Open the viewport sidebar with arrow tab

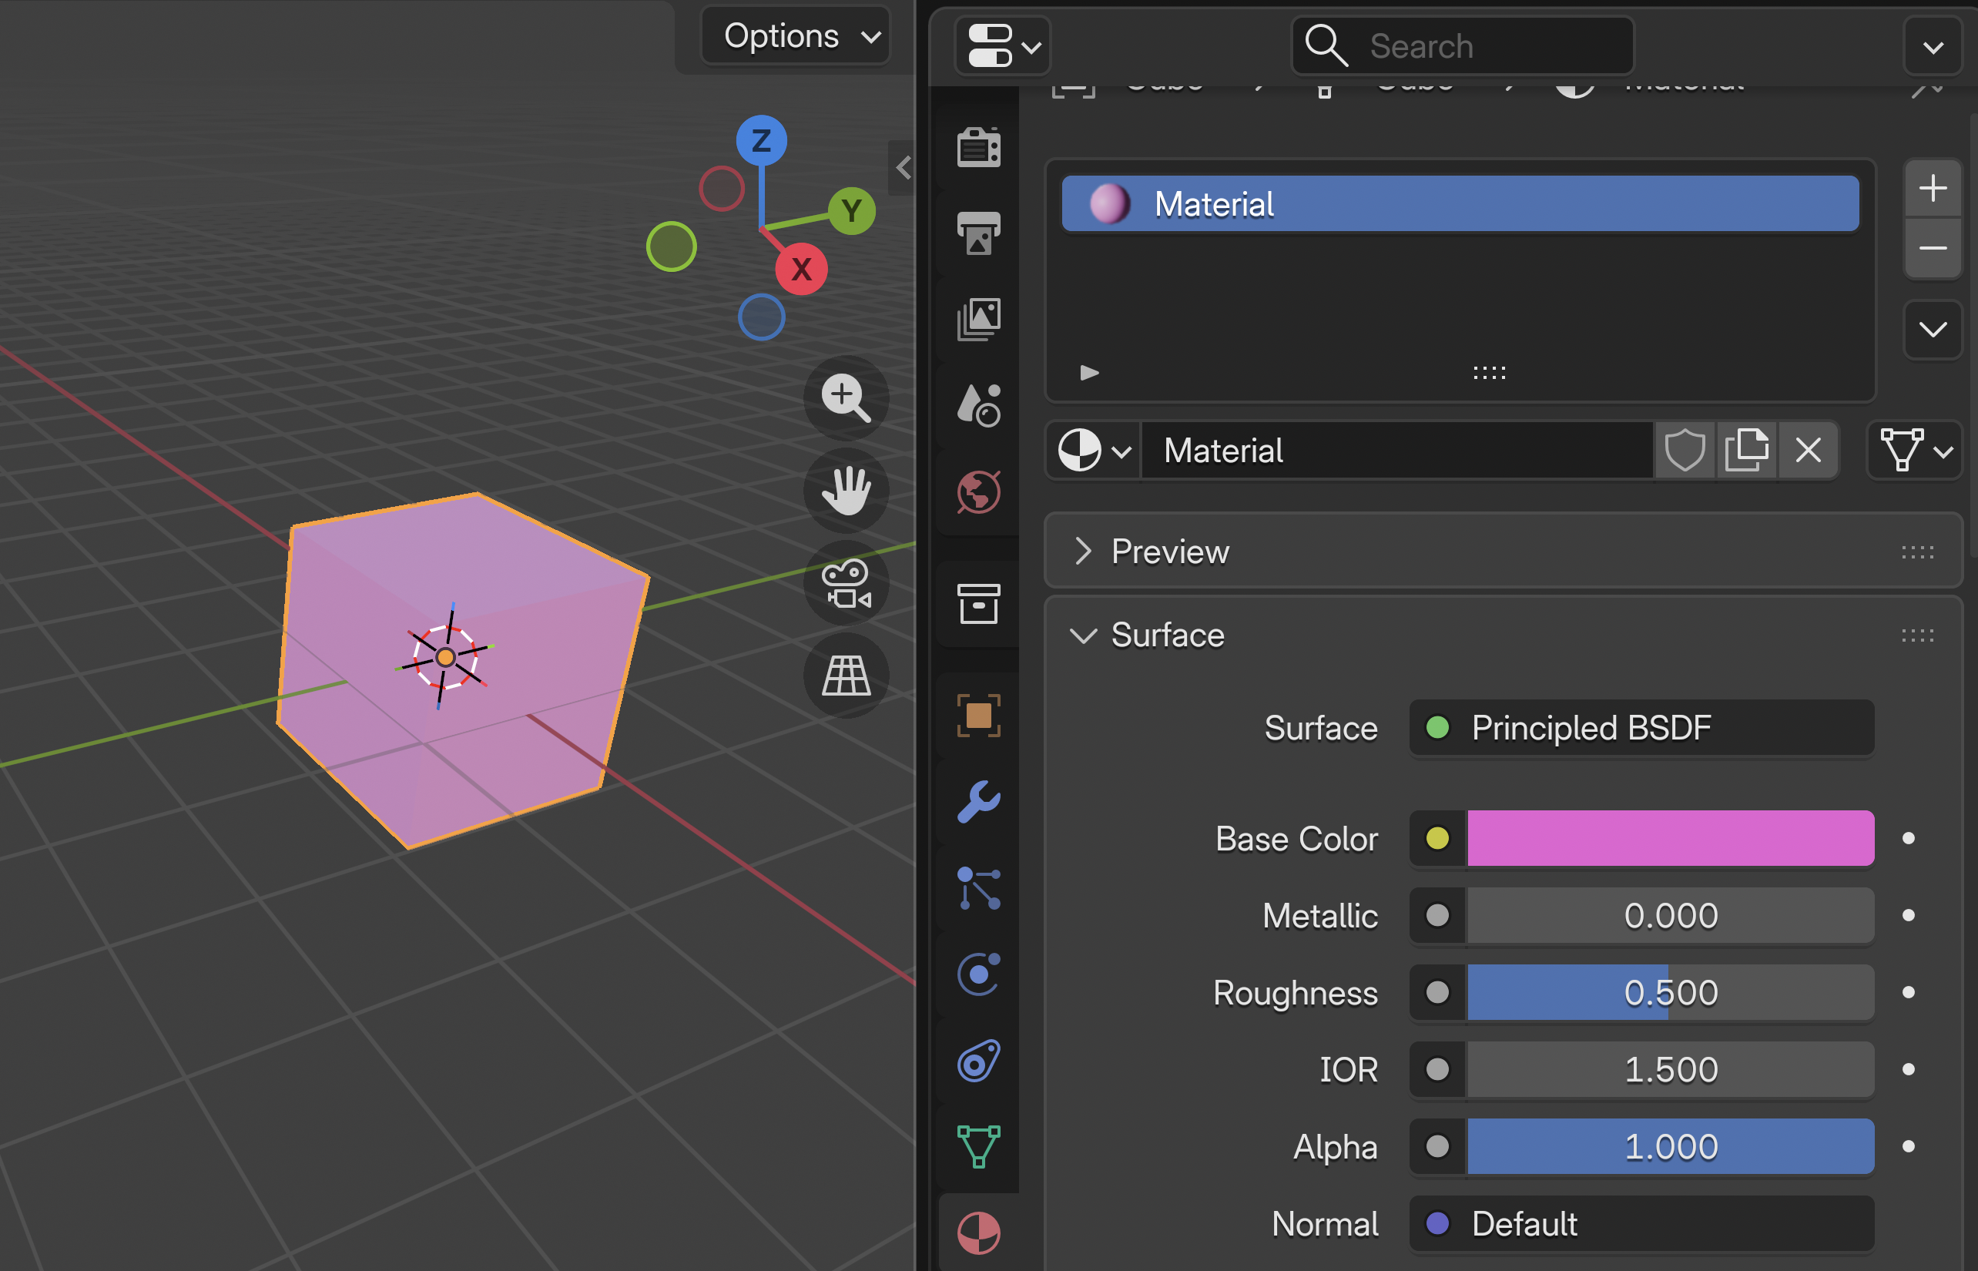click(903, 168)
